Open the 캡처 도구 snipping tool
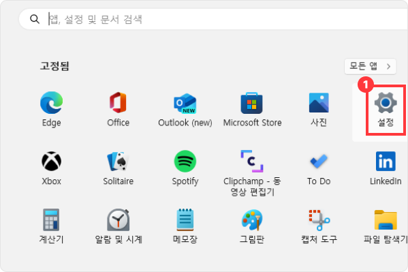Screen dimensions: 408x272 pos(319,226)
